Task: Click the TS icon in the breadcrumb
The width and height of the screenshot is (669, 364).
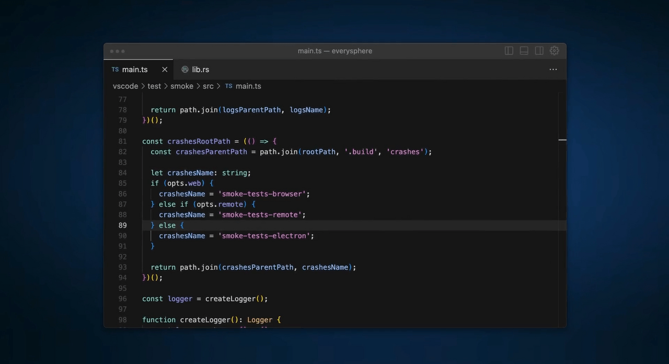Action: pos(228,86)
